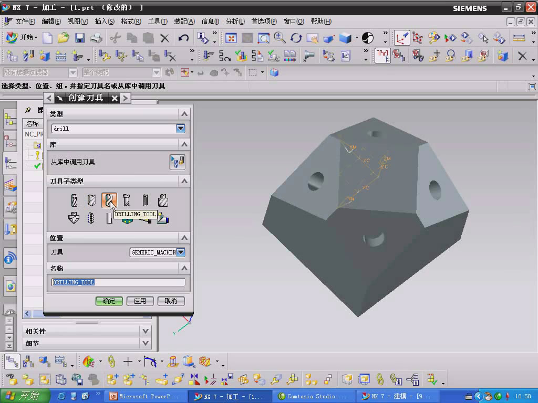Toggle the Program Order View button
The height and width of the screenshot is (403, 538).
[x=12, y=361]
